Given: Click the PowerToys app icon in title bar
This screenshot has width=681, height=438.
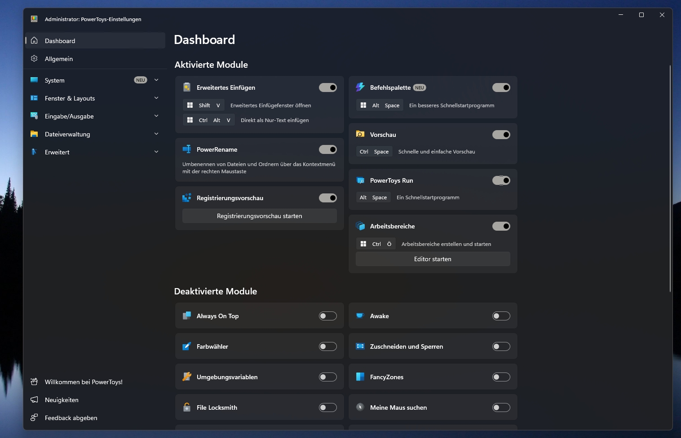Looking at the screenshot, I should (34, 19).
